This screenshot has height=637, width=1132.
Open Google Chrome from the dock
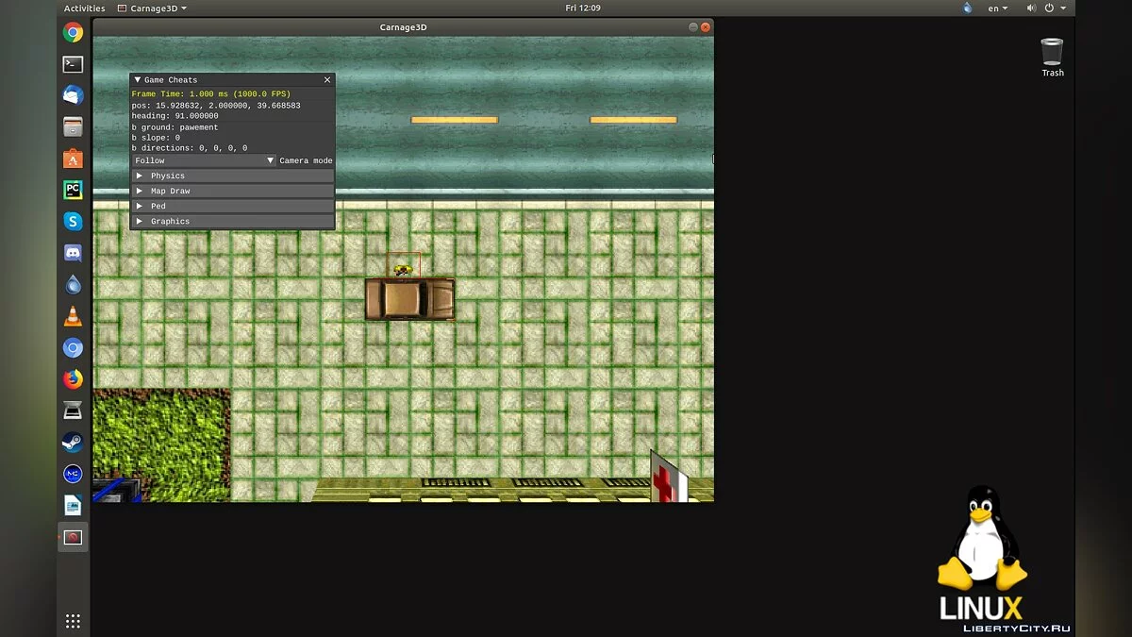pos(73,33)
